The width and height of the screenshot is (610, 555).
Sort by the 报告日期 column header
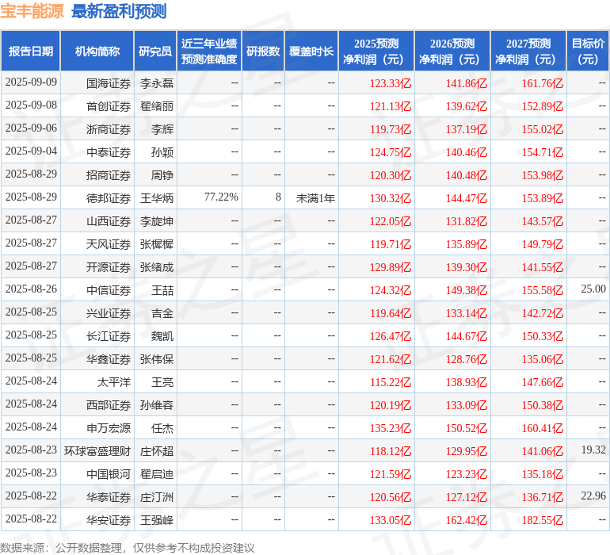click(30, 52)
